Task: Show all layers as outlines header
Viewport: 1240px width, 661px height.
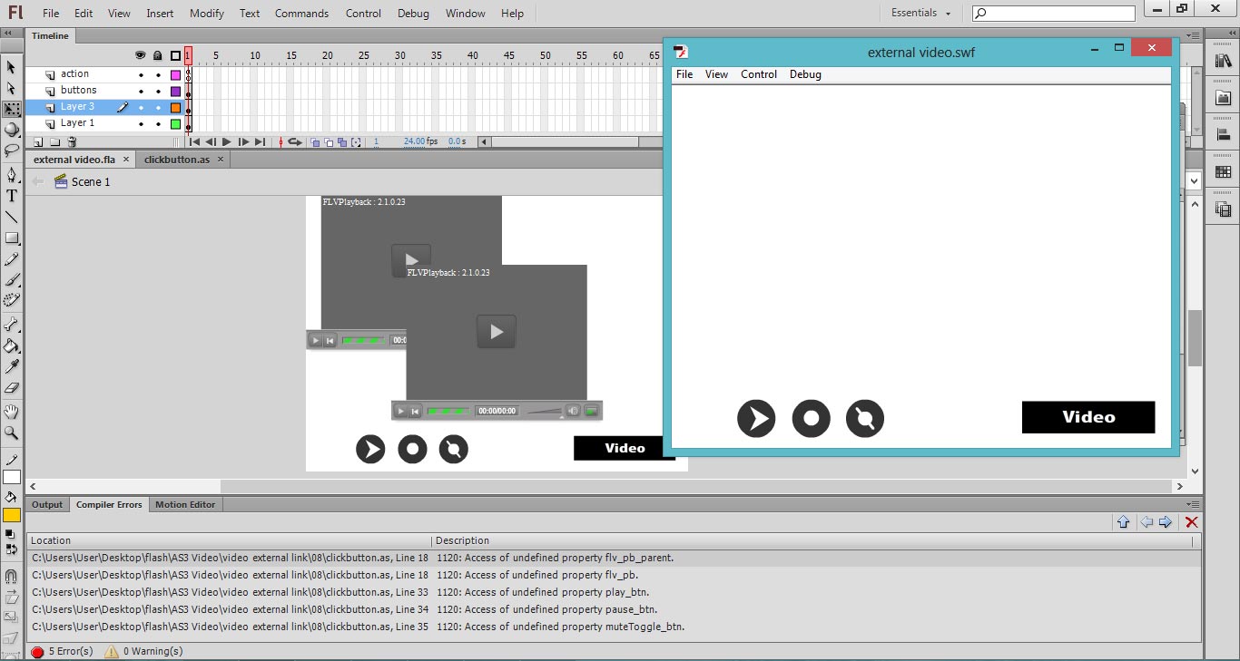Action: pos(175,55)
